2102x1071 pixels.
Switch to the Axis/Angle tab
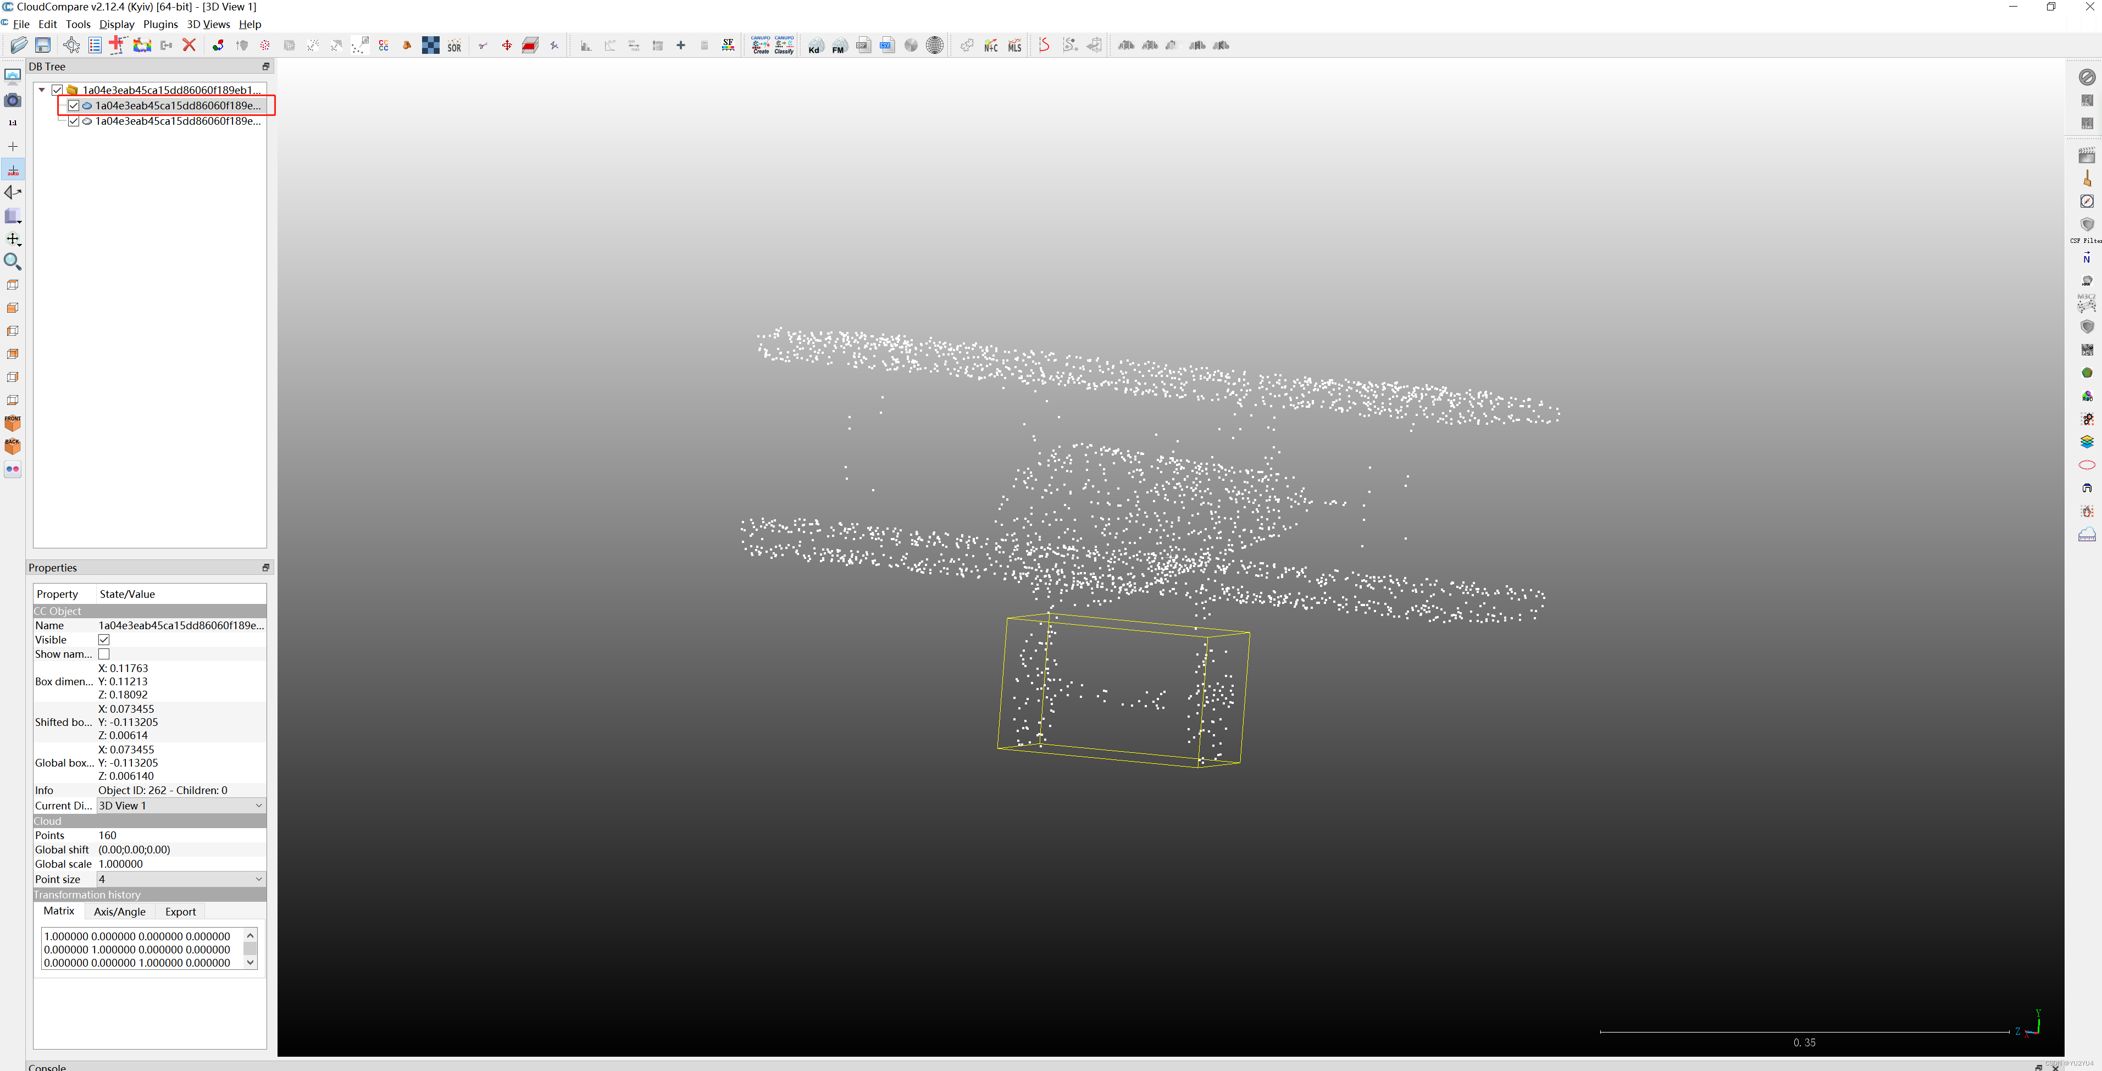tap(119, 912)
